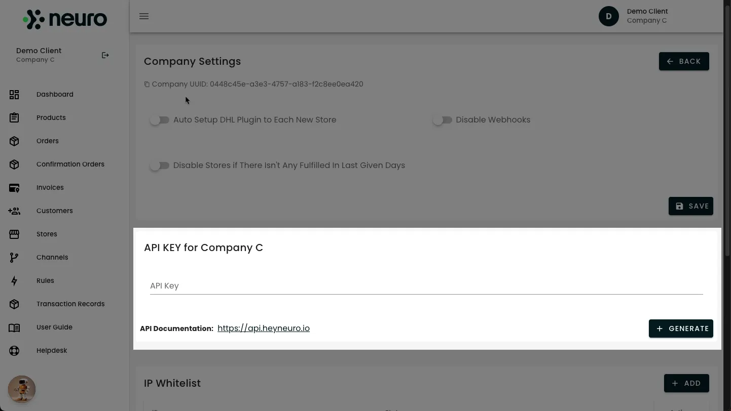The width and height of the screenshot is (731, 411).
Task: Click the logout icon beside Demo Client
Action: 105,55
